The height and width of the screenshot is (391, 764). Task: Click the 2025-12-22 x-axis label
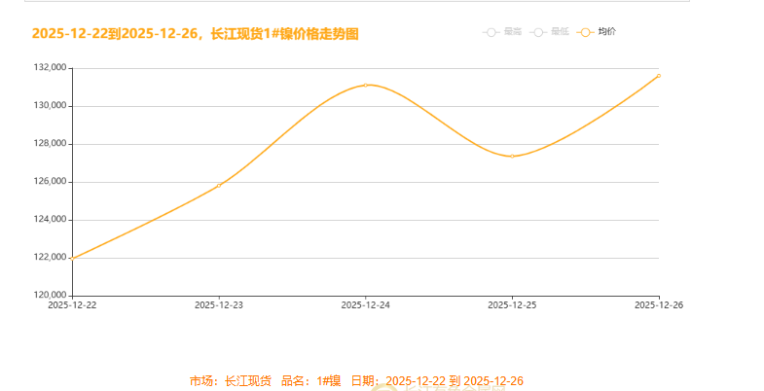pyautogui.click(x=73, y=305)
